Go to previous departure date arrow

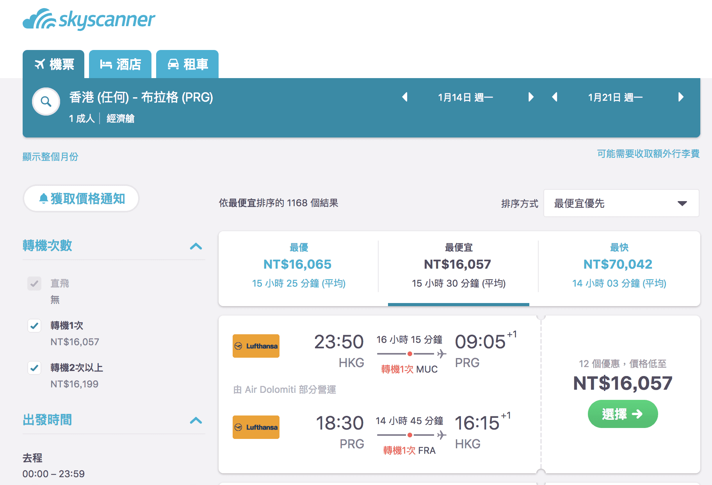[x=405, y=97]
